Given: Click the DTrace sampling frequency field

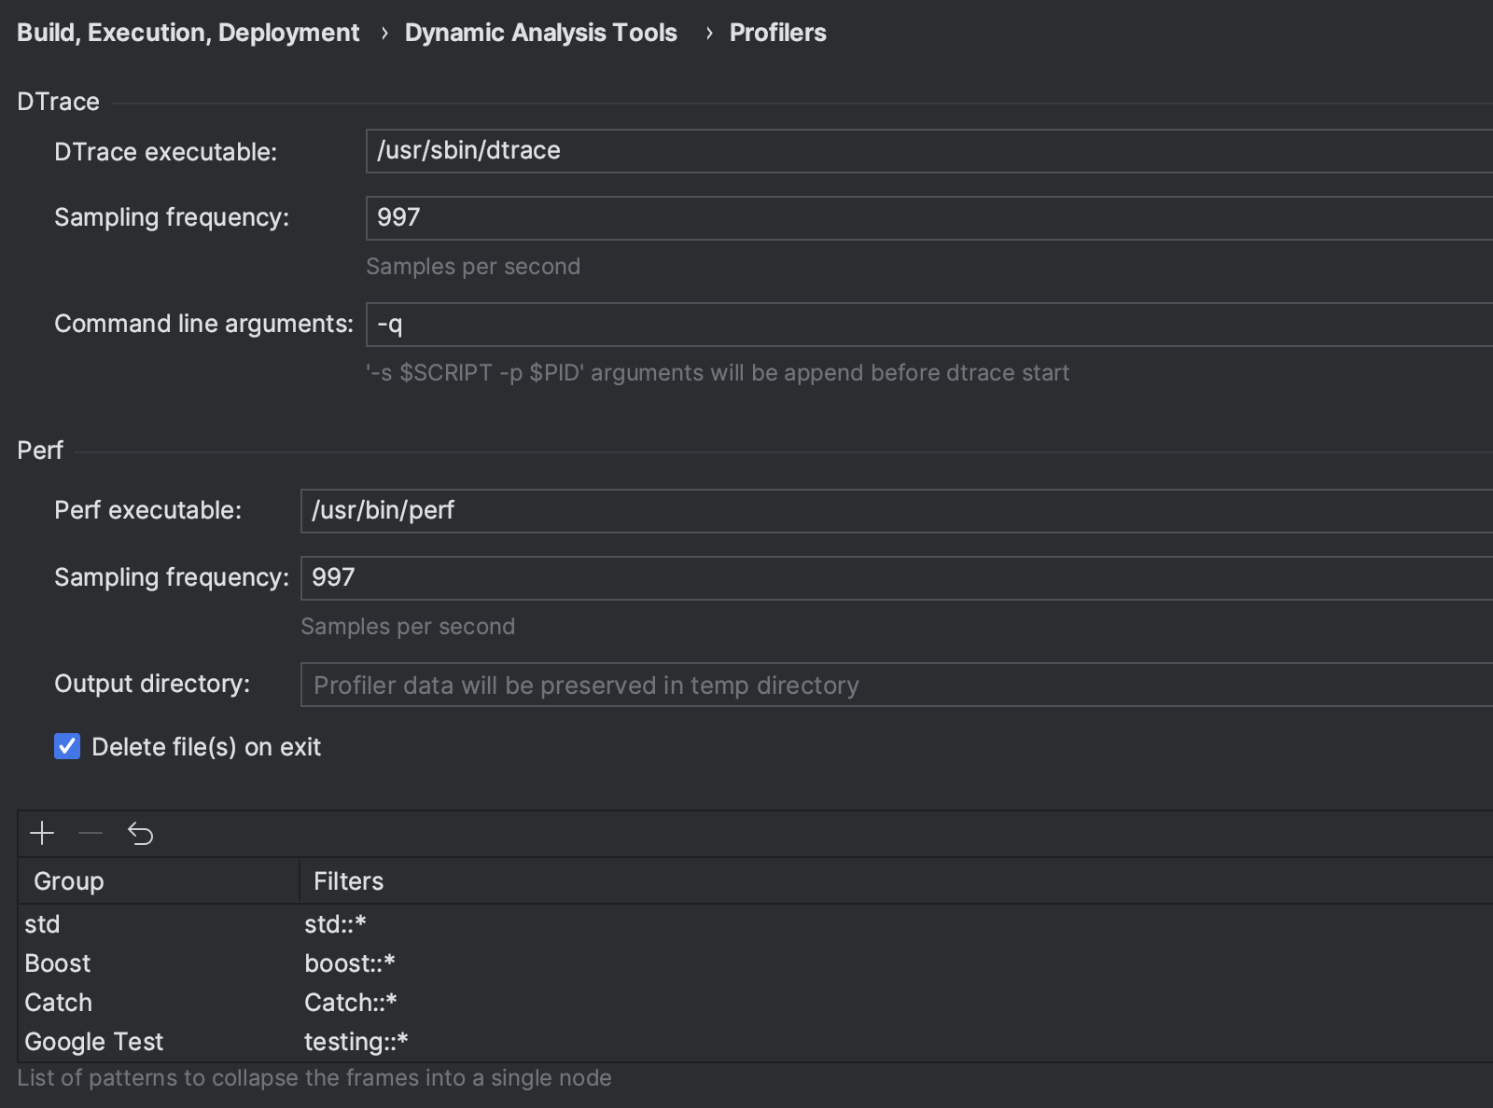Looking at the screenshot, I should pyautogui.click(x=928, y=218).
